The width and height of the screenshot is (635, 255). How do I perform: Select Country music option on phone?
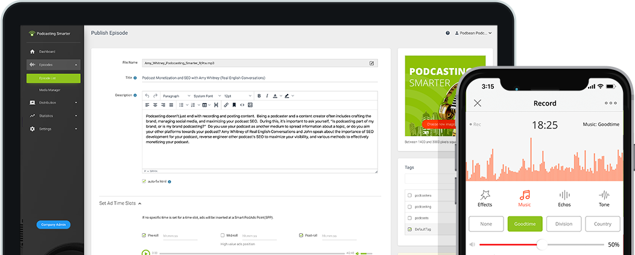point(602,224)
